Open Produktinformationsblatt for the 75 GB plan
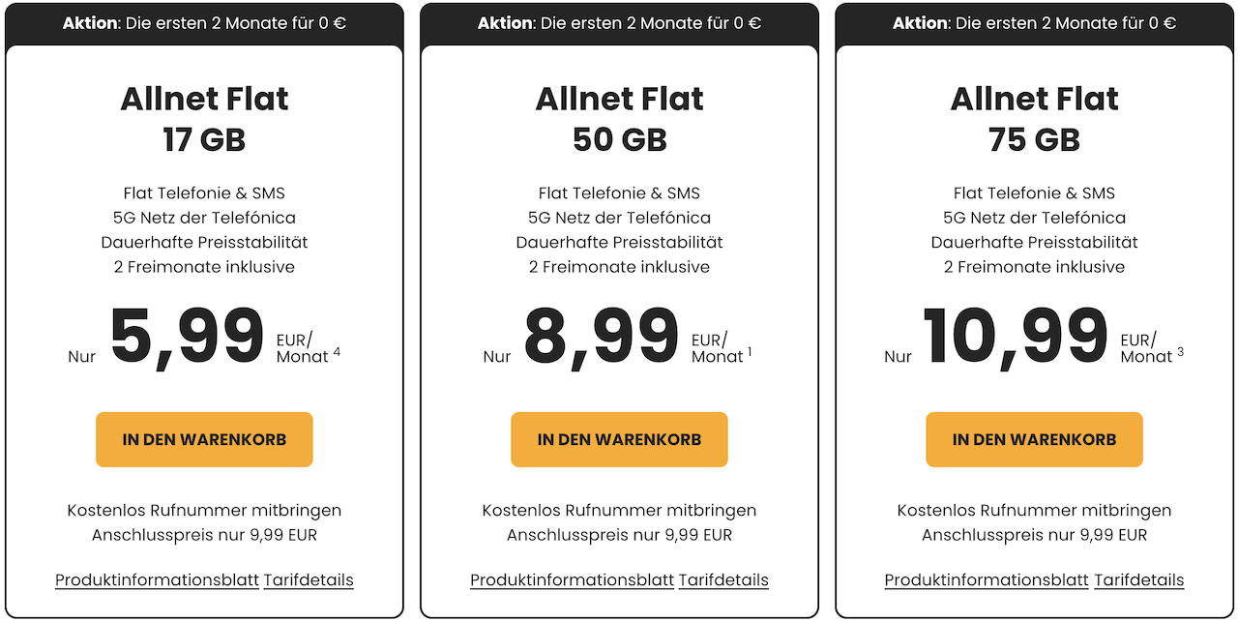1238x622 pixels. [987, 580]
